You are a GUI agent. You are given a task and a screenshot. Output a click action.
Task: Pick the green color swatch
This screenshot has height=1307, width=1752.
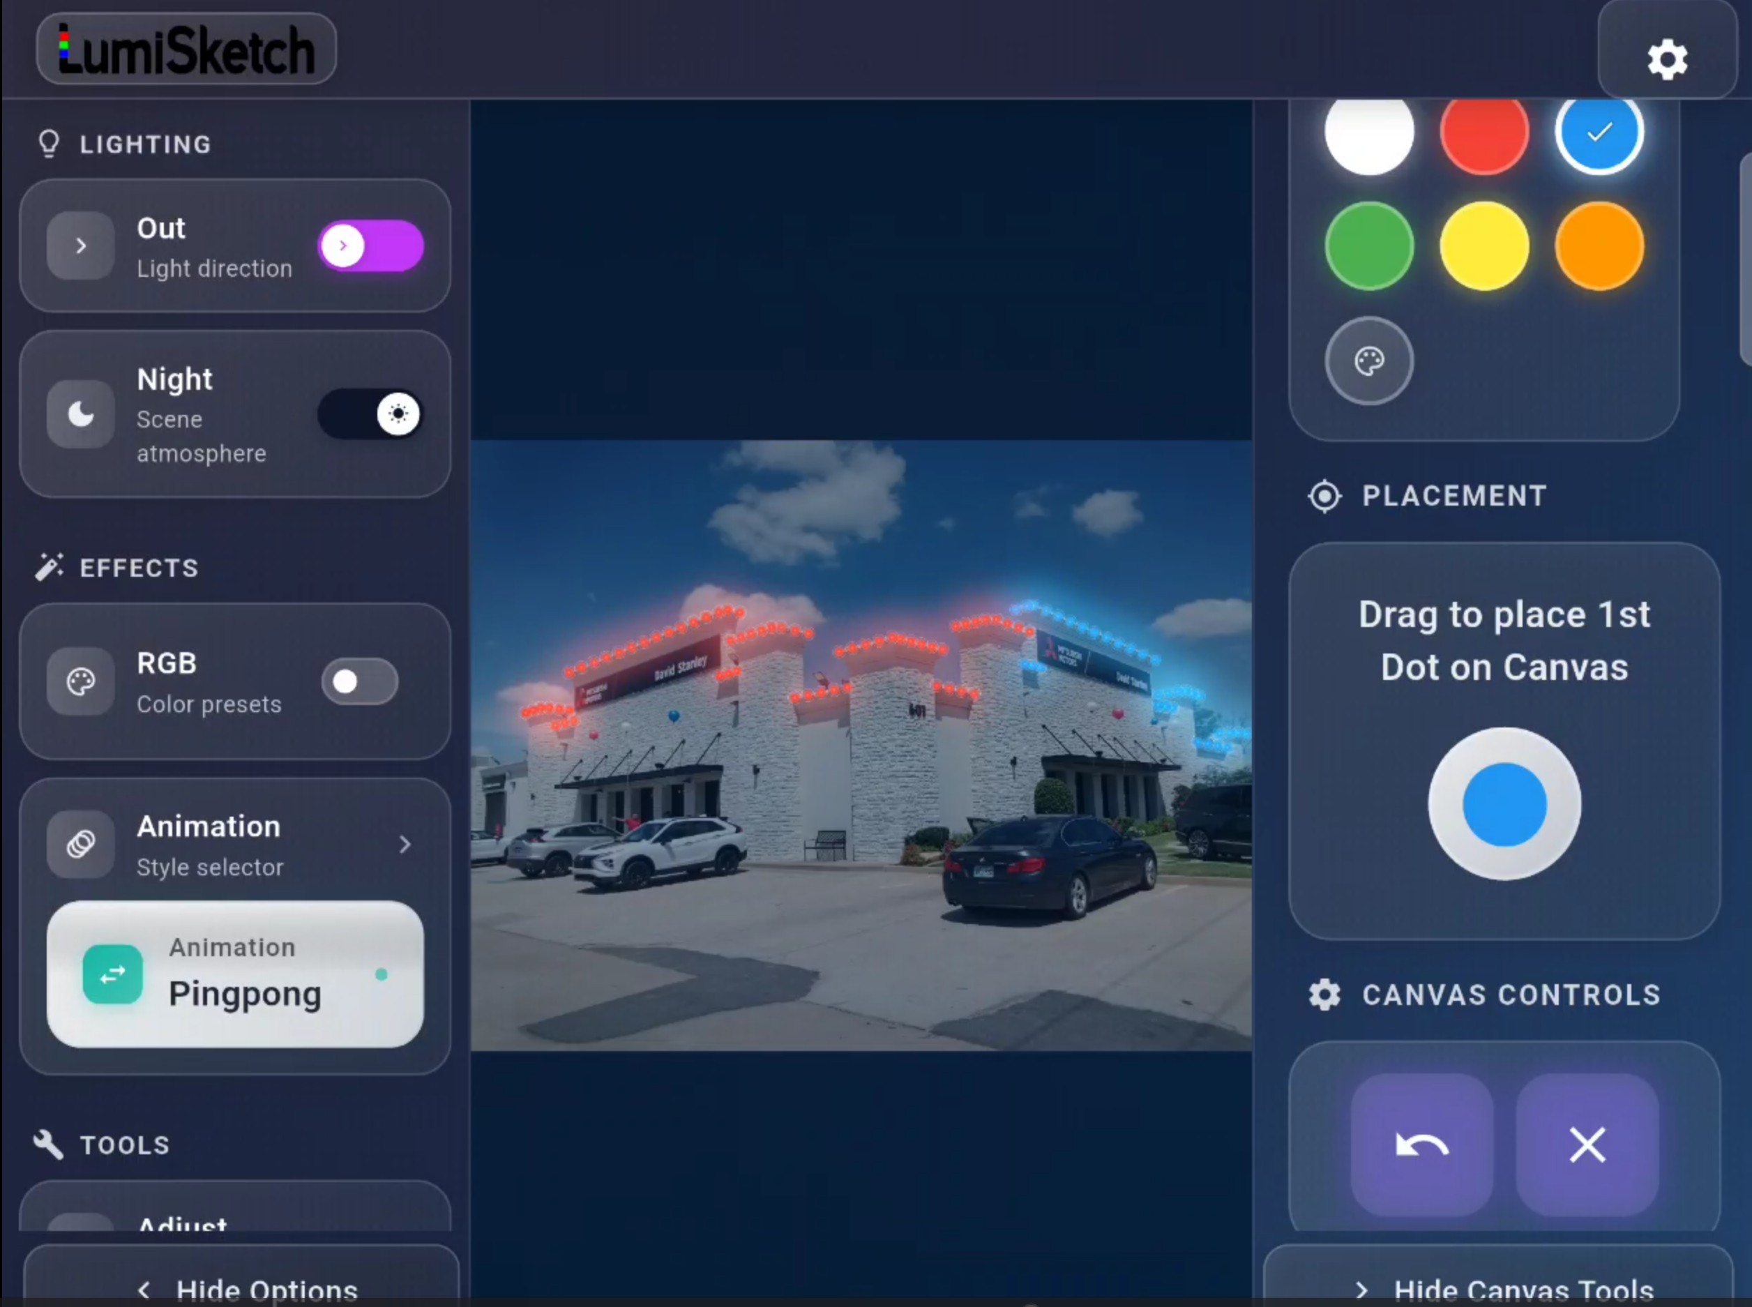tap(1368, 246)
